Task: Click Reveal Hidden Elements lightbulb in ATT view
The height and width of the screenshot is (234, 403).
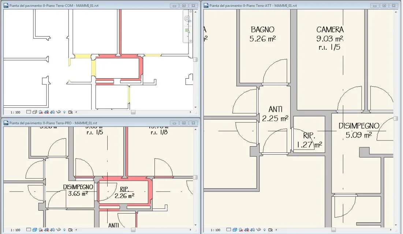Action: click(265, 230)
